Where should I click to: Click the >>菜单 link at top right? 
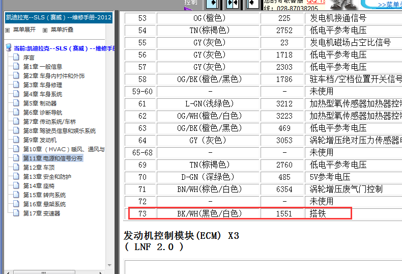[x=390, y=5]
